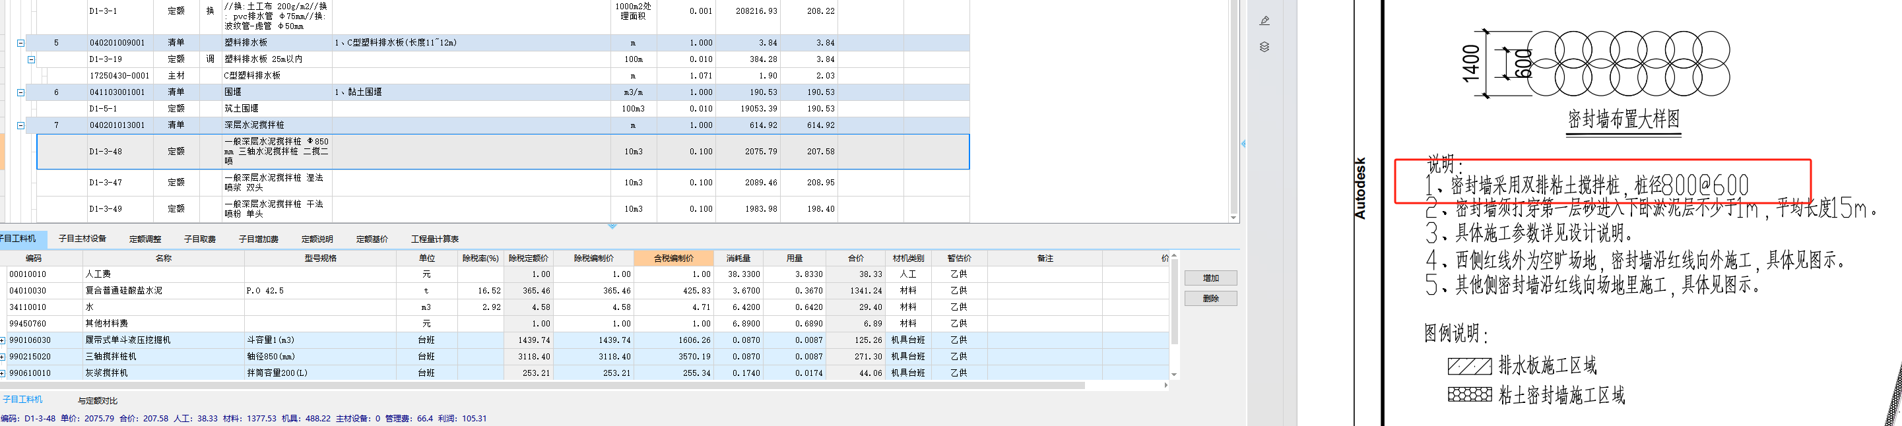Collapse quota row D1-3-19
Screen dimensions: 1902x426
coord(31,59)
